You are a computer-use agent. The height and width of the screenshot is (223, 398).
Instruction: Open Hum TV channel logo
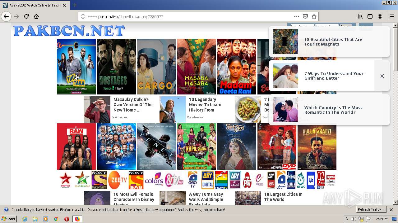click(221, 180)
